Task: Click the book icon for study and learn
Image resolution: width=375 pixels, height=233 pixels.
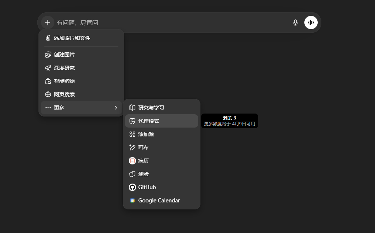Action: (x=132, y=108)
